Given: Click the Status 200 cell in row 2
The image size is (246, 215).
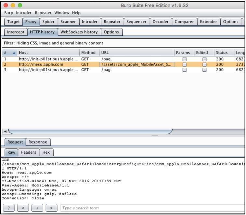Looking at the screenshot, I should coord(220,64).
